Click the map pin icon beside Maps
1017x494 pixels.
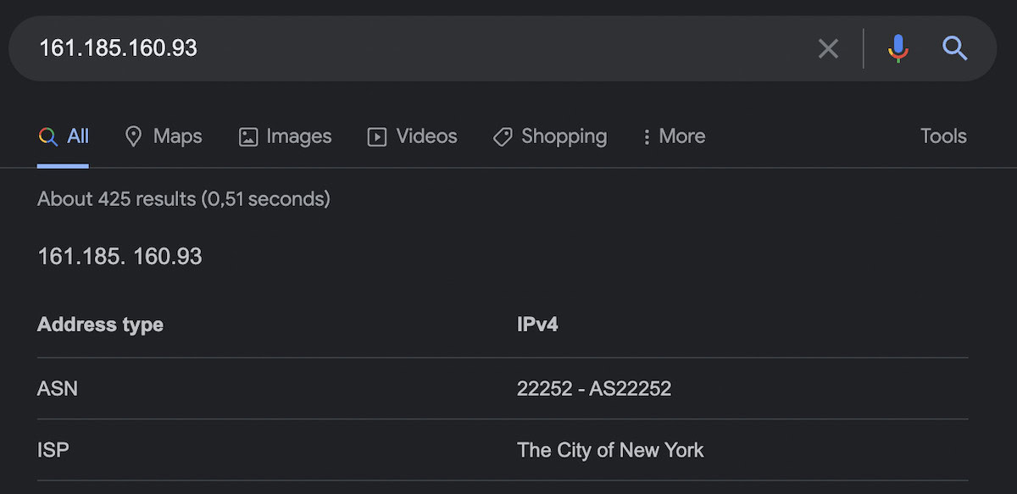pos(133,136)
